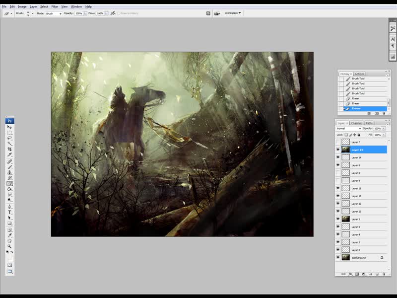Select the Zoom tool
The image size is (397, 298).
point(9,246)
